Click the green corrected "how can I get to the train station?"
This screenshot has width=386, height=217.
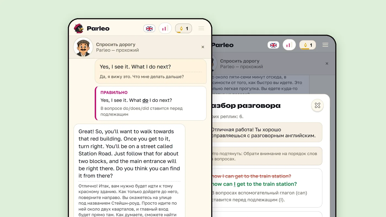coord(254,184)
